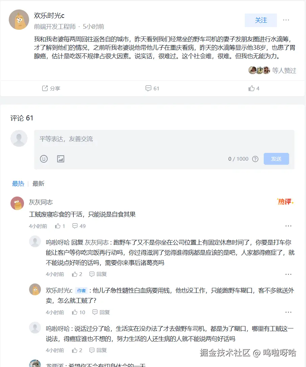Open the more options menu on the post
306x367 pixels.
click(286, 20)
